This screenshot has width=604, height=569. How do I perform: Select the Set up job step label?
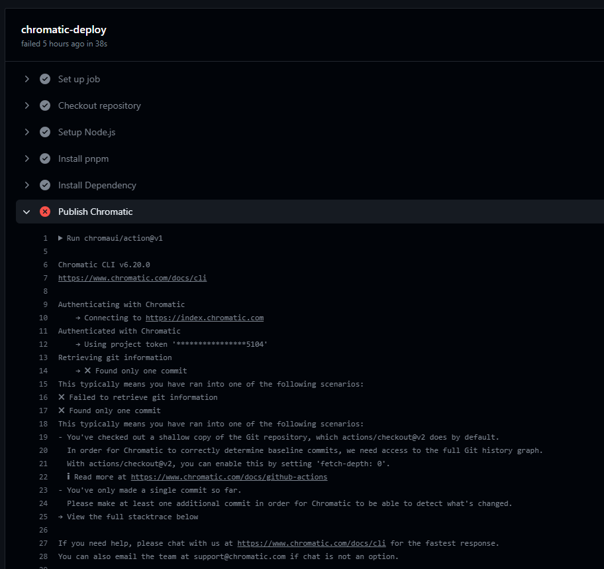coord(79,79)
